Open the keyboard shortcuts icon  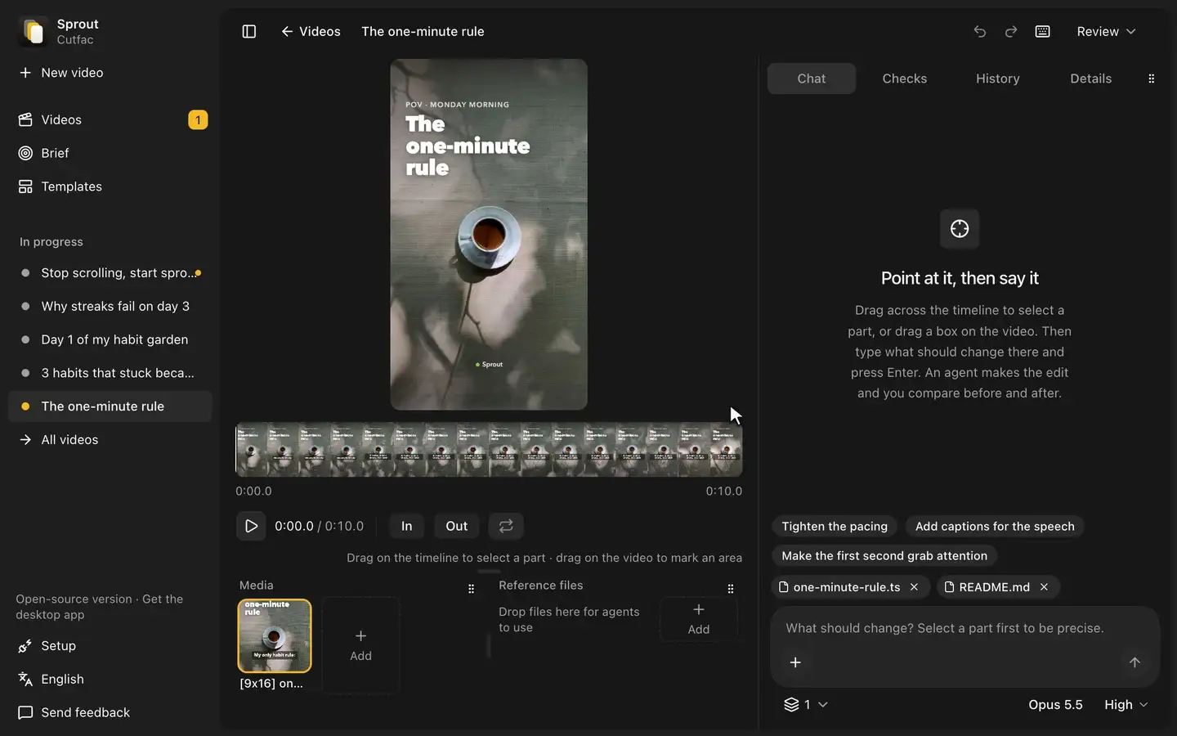[x=1043, y=31]
